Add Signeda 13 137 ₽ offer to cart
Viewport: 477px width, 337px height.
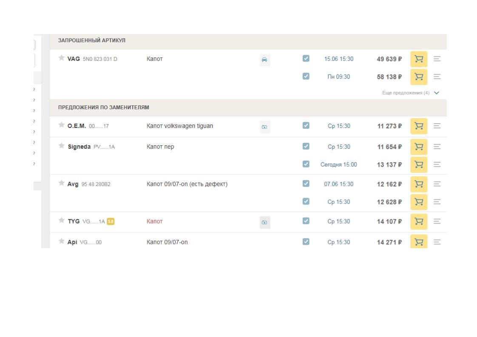click(x=419, y=164)
